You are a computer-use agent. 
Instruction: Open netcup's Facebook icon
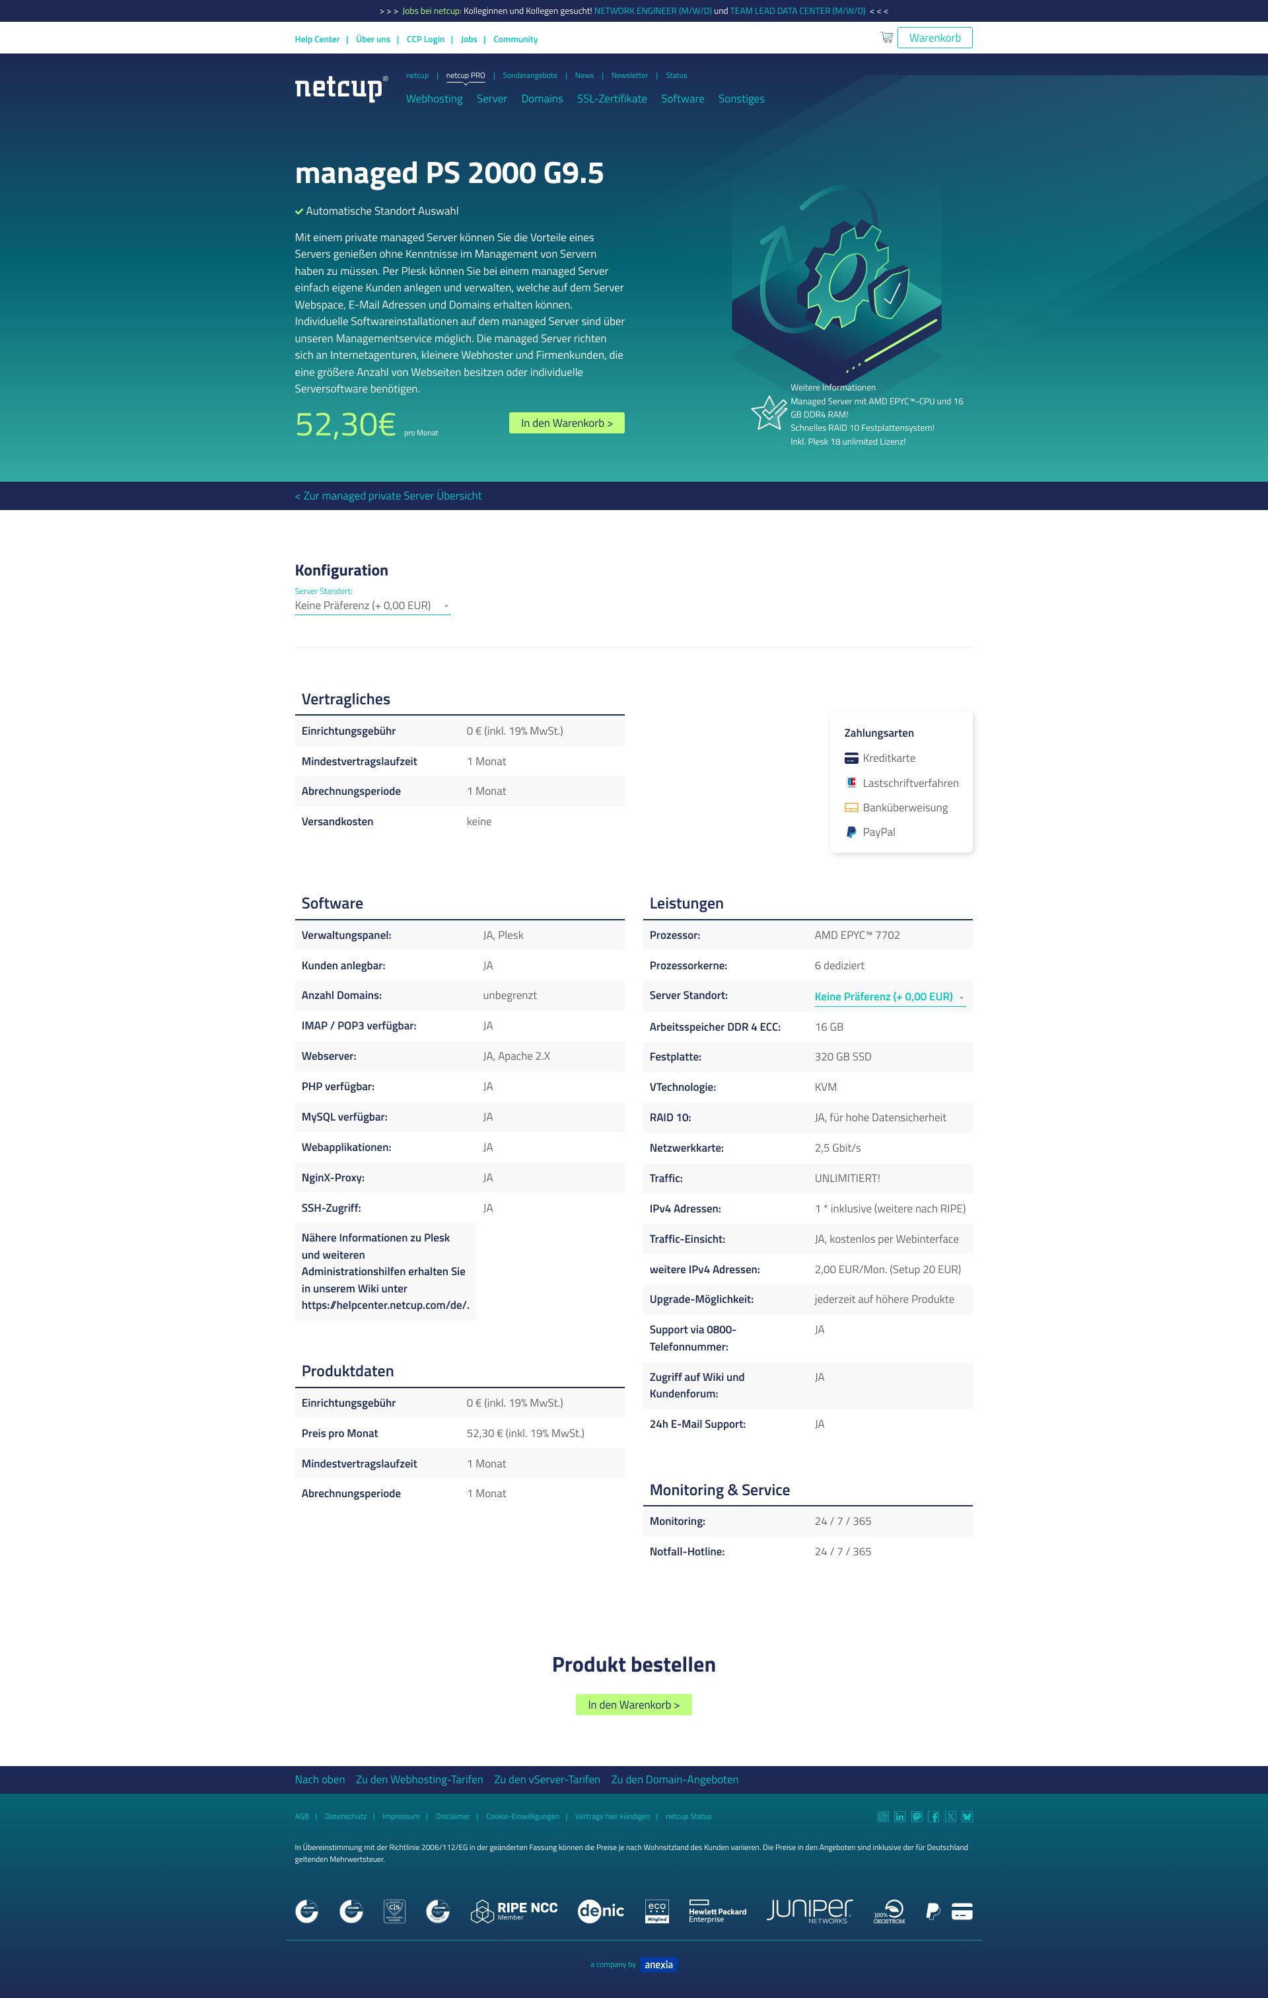tap(934, 1816)
